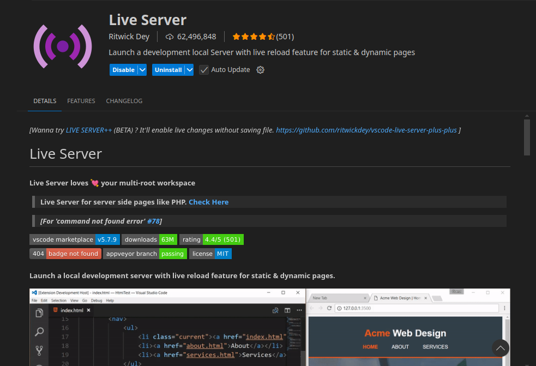Click the download count cloud icon

[169, 37]
